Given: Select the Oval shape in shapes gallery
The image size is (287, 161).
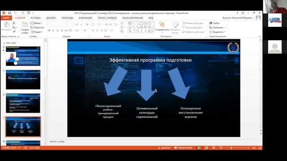Looking at the screenshot, I should [x=145, y=23].
